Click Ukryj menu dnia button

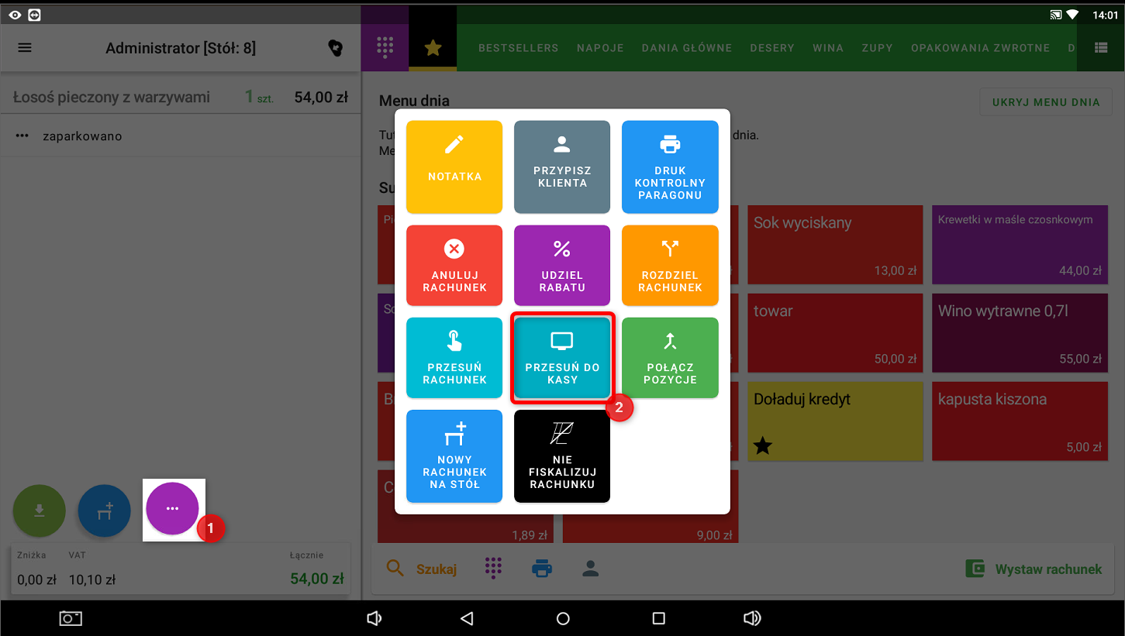pos(1046,102)
